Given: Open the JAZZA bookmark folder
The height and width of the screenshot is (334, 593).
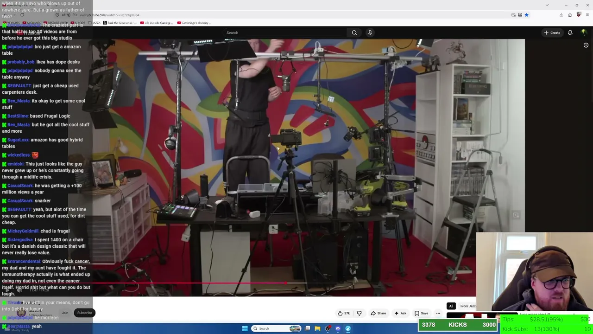Looking at the screenshot, I should click(x=94, y=23).
